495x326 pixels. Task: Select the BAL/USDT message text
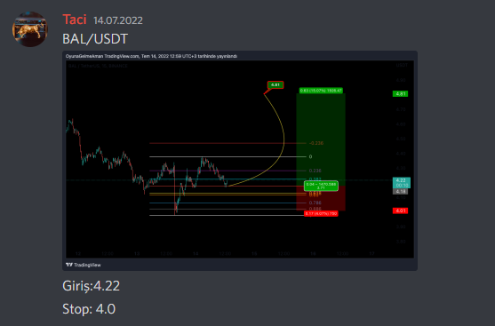click(95, 39)
